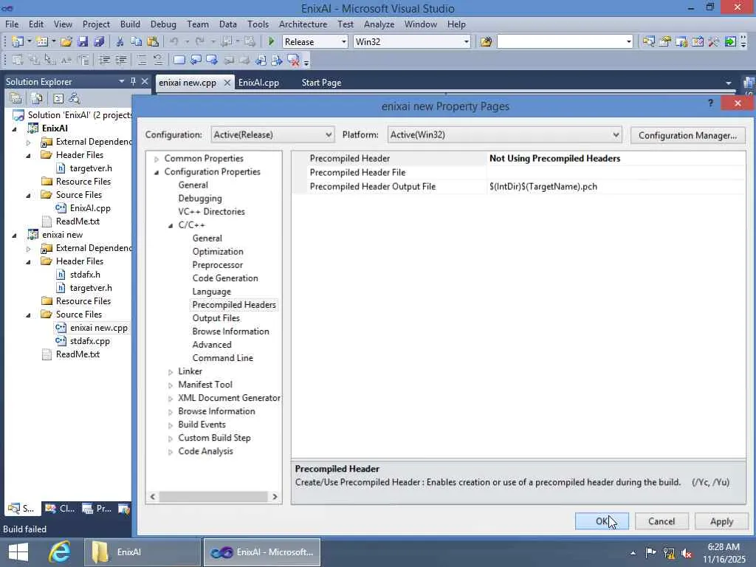Close the enixai new.cpp tab
The image size is (756, 567).
pos(227,83)
